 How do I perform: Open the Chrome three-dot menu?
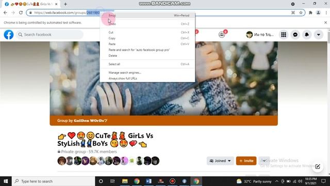326,12
